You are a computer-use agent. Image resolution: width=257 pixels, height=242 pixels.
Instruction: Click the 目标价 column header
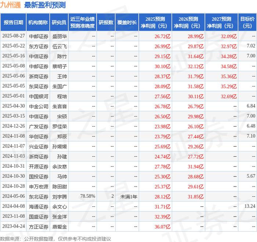coord(247,22)
